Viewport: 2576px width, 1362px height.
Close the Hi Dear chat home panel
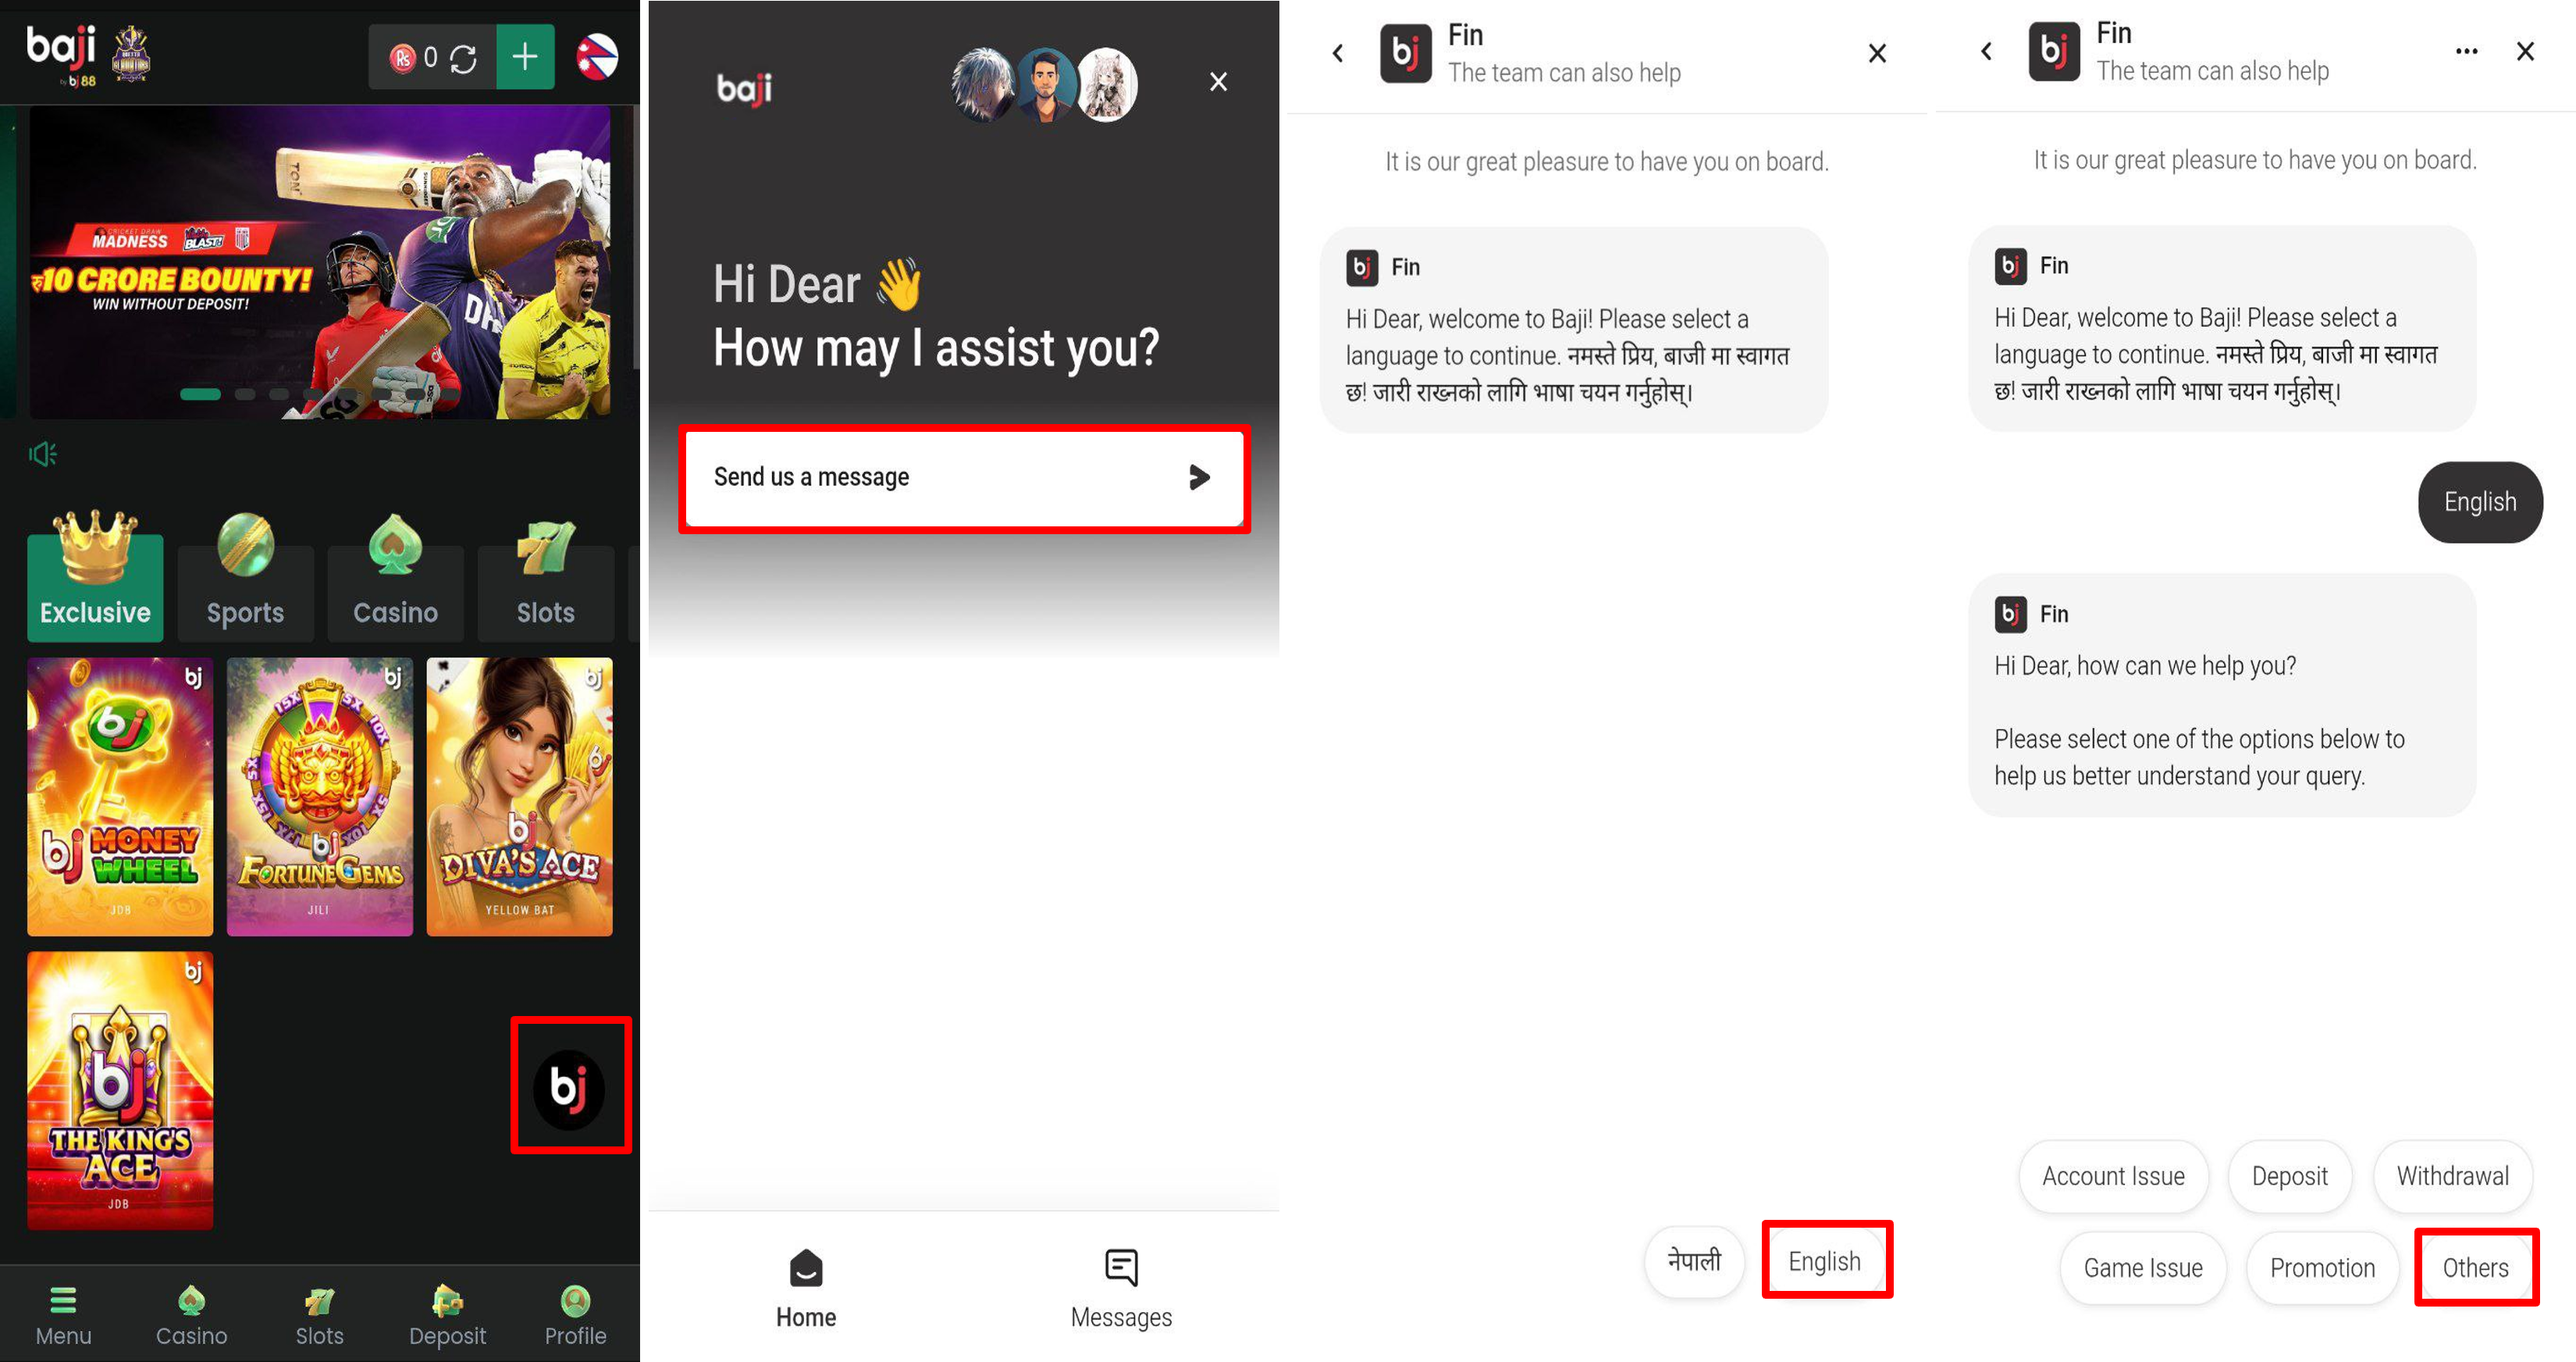click(x=1218, y=82)
